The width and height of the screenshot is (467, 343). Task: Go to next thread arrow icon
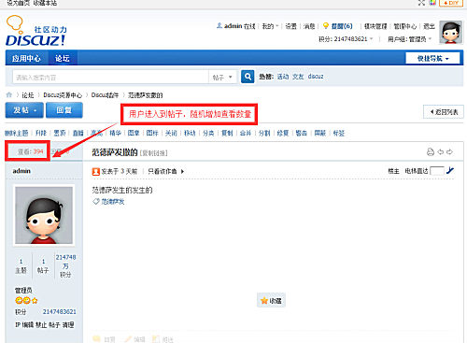click(449, 152)
